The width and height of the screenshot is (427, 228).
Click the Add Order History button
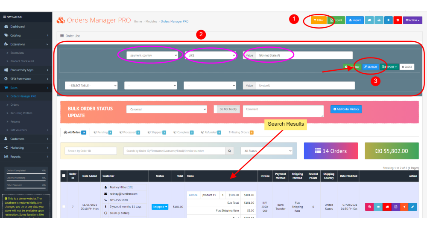point(346,109)
